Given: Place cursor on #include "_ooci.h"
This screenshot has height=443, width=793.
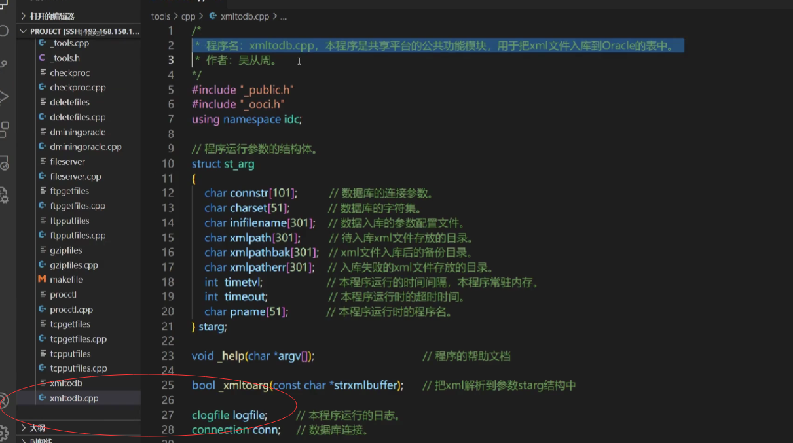Looking at the screenshot, I should tap(238, 104).
